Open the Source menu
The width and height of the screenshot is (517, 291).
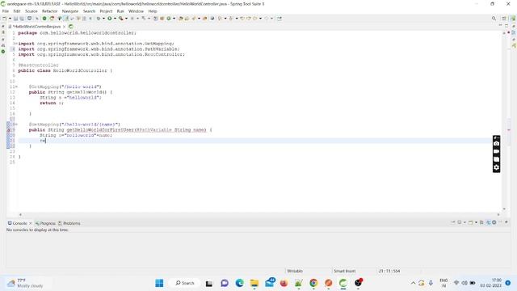(x=32, y=11)
